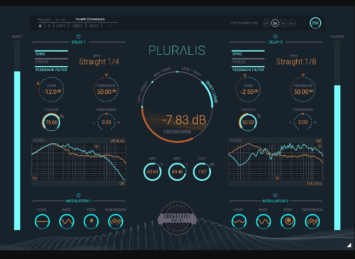Click Delay 2 GAIN dotted knob

248,90
